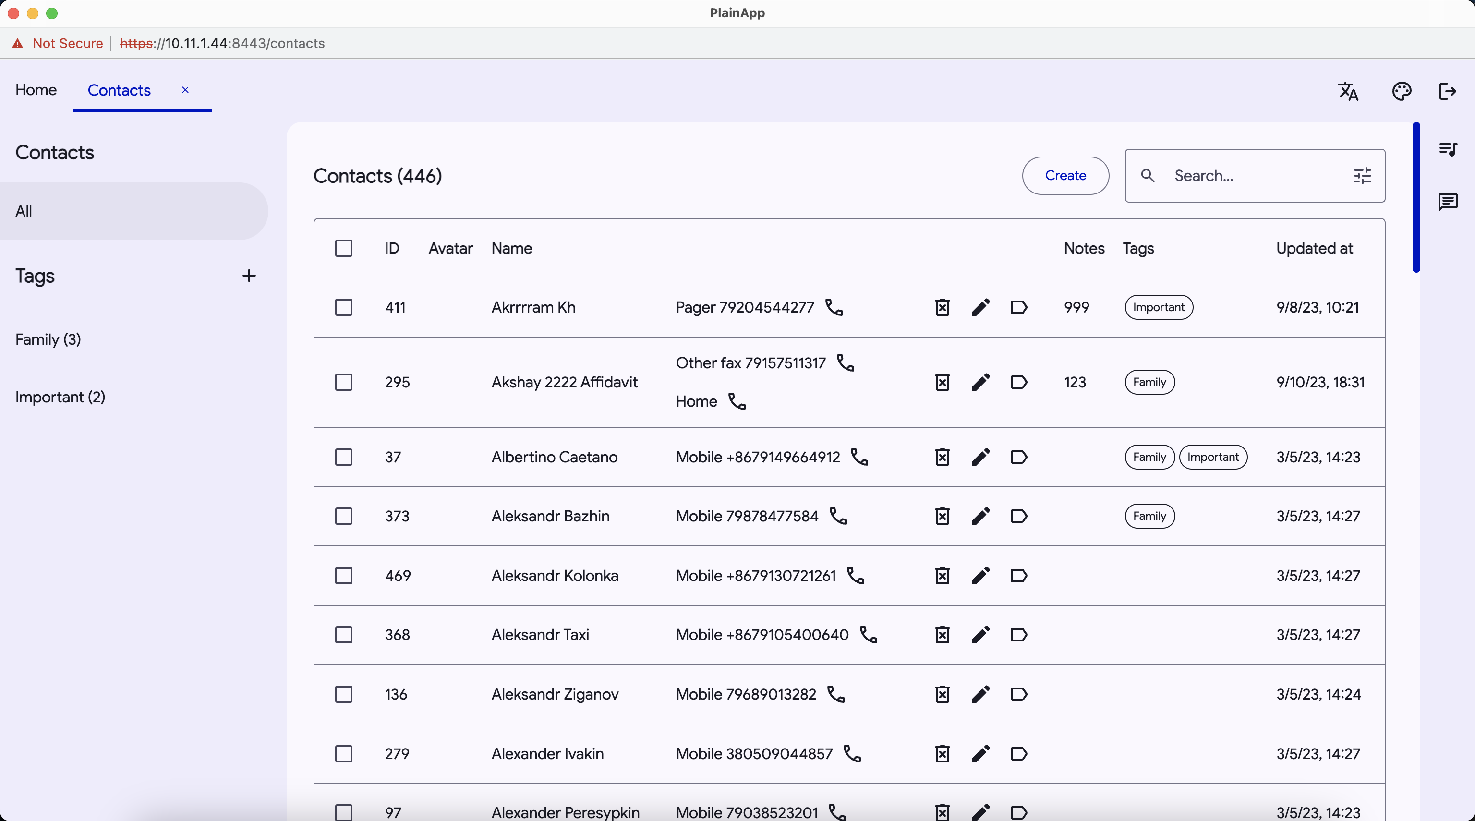Open the search filter options icon

click(x=1362, y=176)
